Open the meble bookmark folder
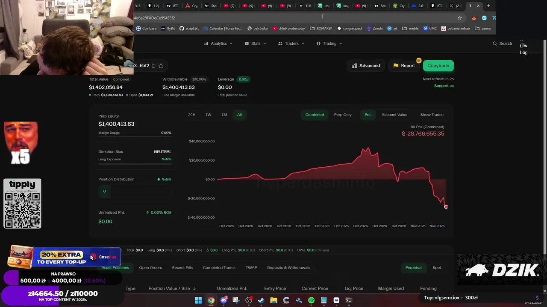This screenshot has height=307, width=547. [410, 29]
